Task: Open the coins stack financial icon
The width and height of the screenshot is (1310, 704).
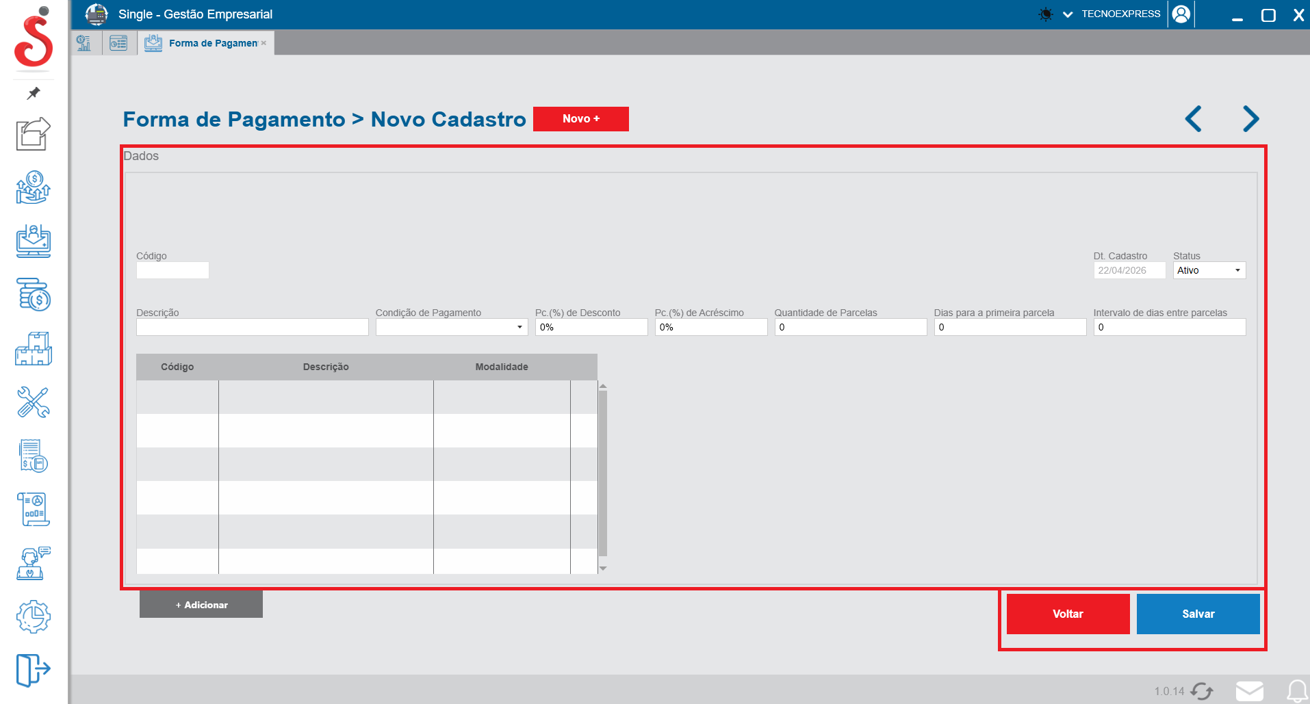Action: click(x=33, y=295)
